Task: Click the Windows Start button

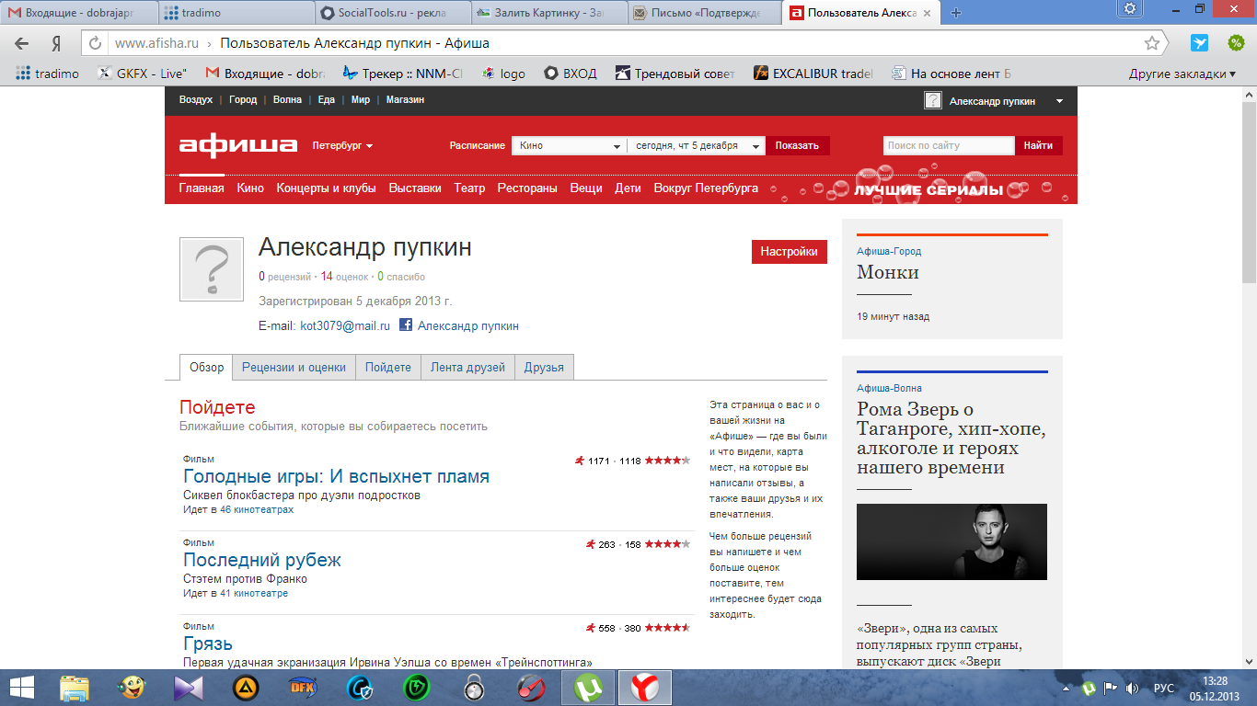Action: click(22, 688)
